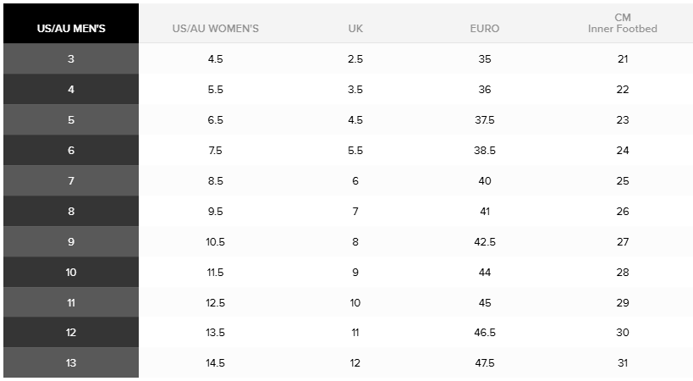Screen dimensions: 693x381
Task: Click EURO size 46.5 cell
Action: point(485,333)
